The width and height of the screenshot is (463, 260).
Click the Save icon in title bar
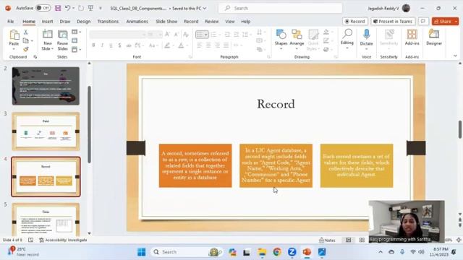click(58, 8)
